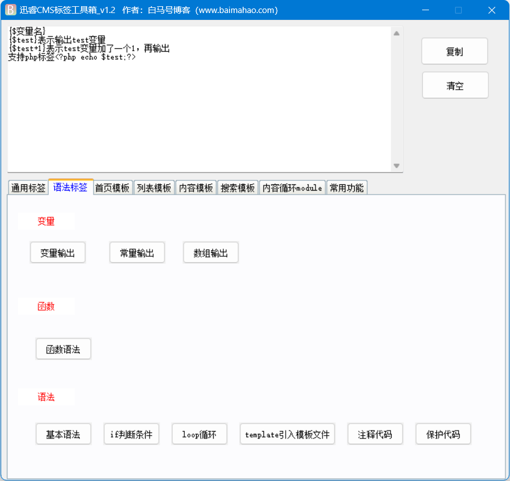Click the red 语法 section label
This screenshot has width=510, height=481.
click(46, 397)
